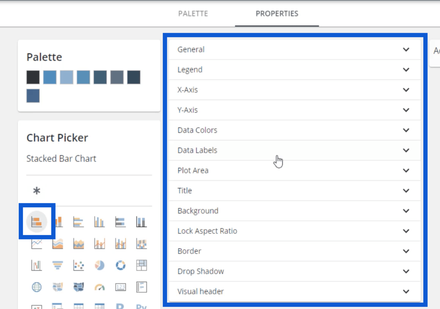Switch to the PALETTE tab
This screenshot has height=309, width=440.
193,14
